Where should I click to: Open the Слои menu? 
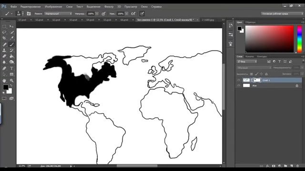69,7
